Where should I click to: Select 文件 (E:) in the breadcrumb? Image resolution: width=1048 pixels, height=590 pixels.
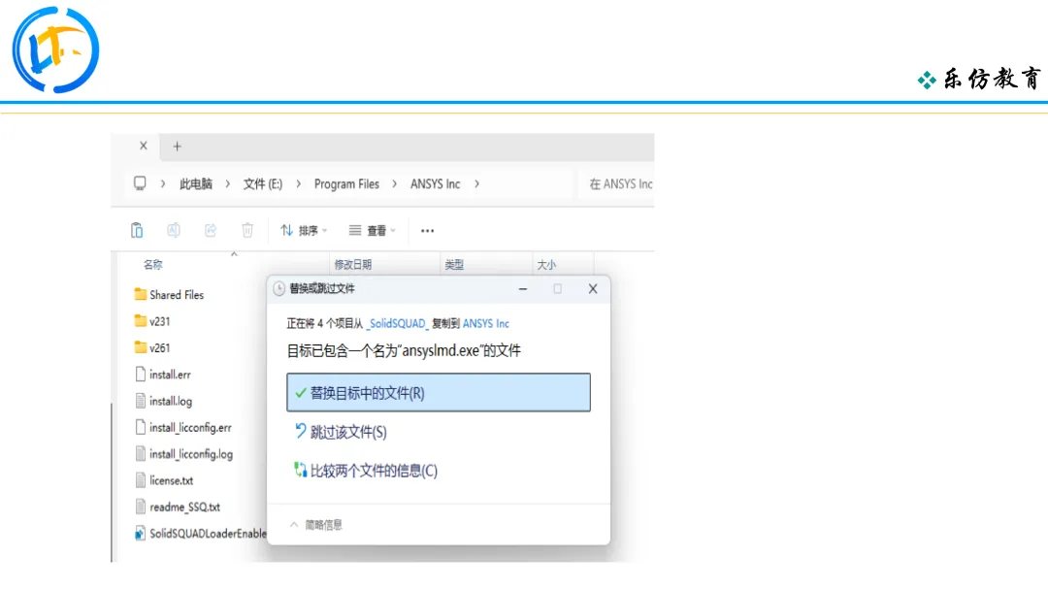pos(263,183)
